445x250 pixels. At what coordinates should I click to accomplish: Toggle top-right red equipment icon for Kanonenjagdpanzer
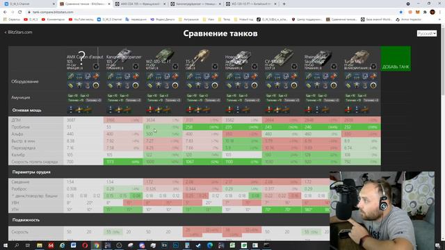point(136,76)
